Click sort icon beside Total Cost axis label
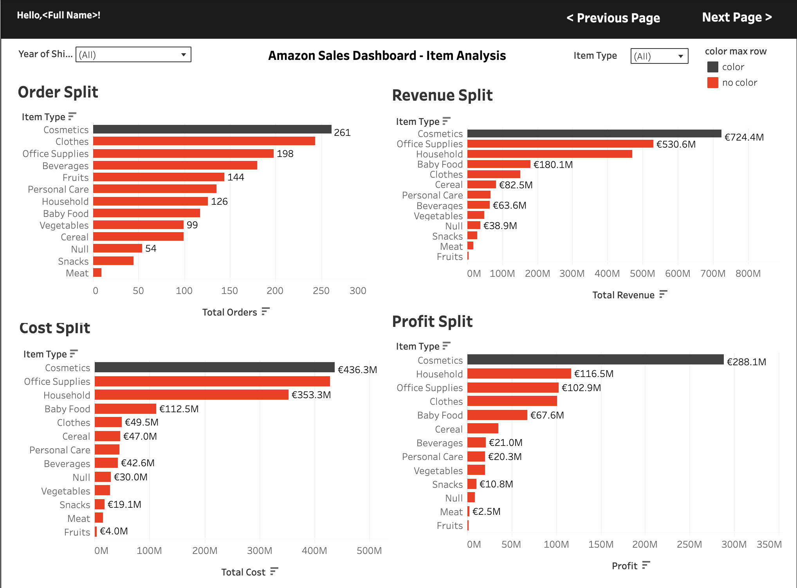This screenshot has height=588, width=797. click(274, 572)
